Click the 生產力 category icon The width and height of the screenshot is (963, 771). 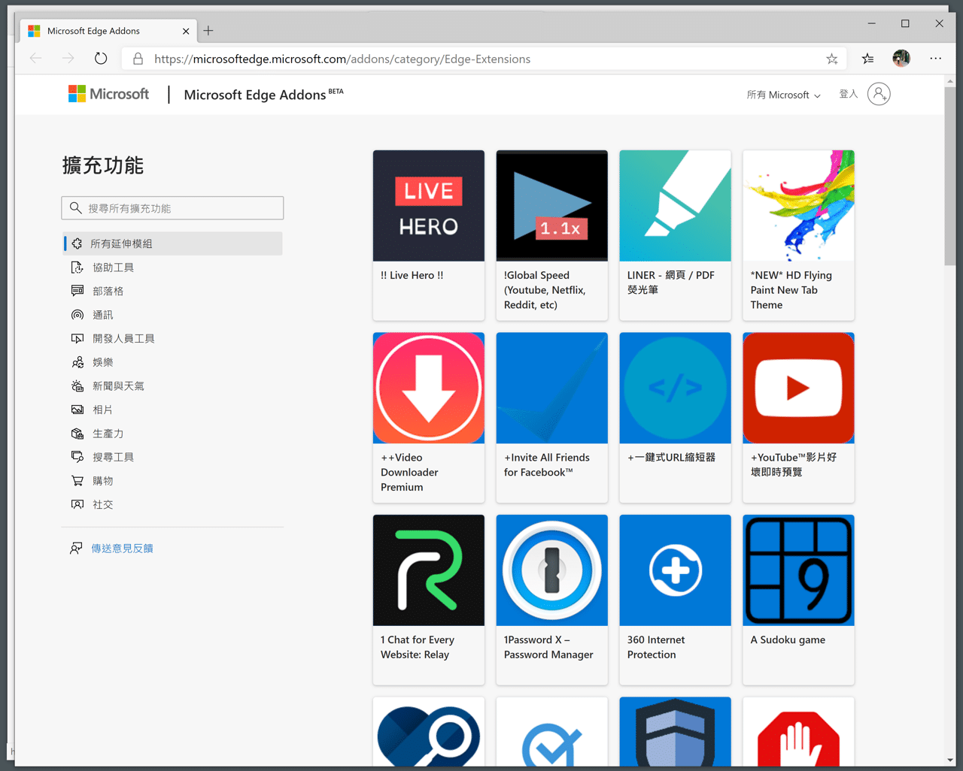tap(77, 434)
